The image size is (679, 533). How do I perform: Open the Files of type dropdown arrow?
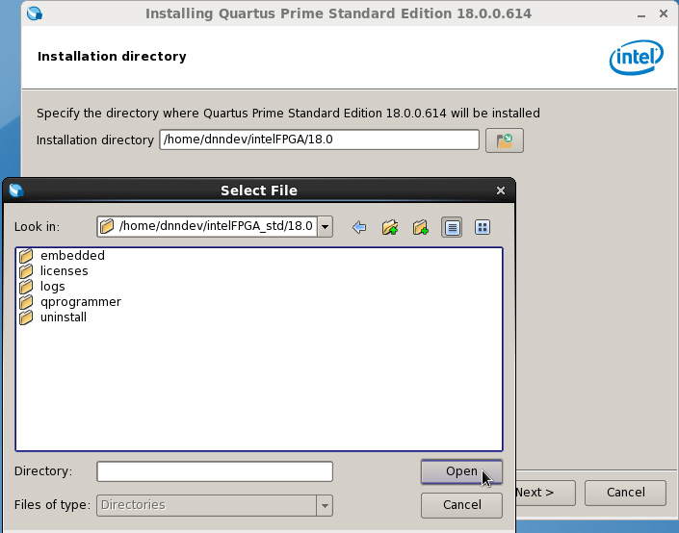(x=325, y=505)
